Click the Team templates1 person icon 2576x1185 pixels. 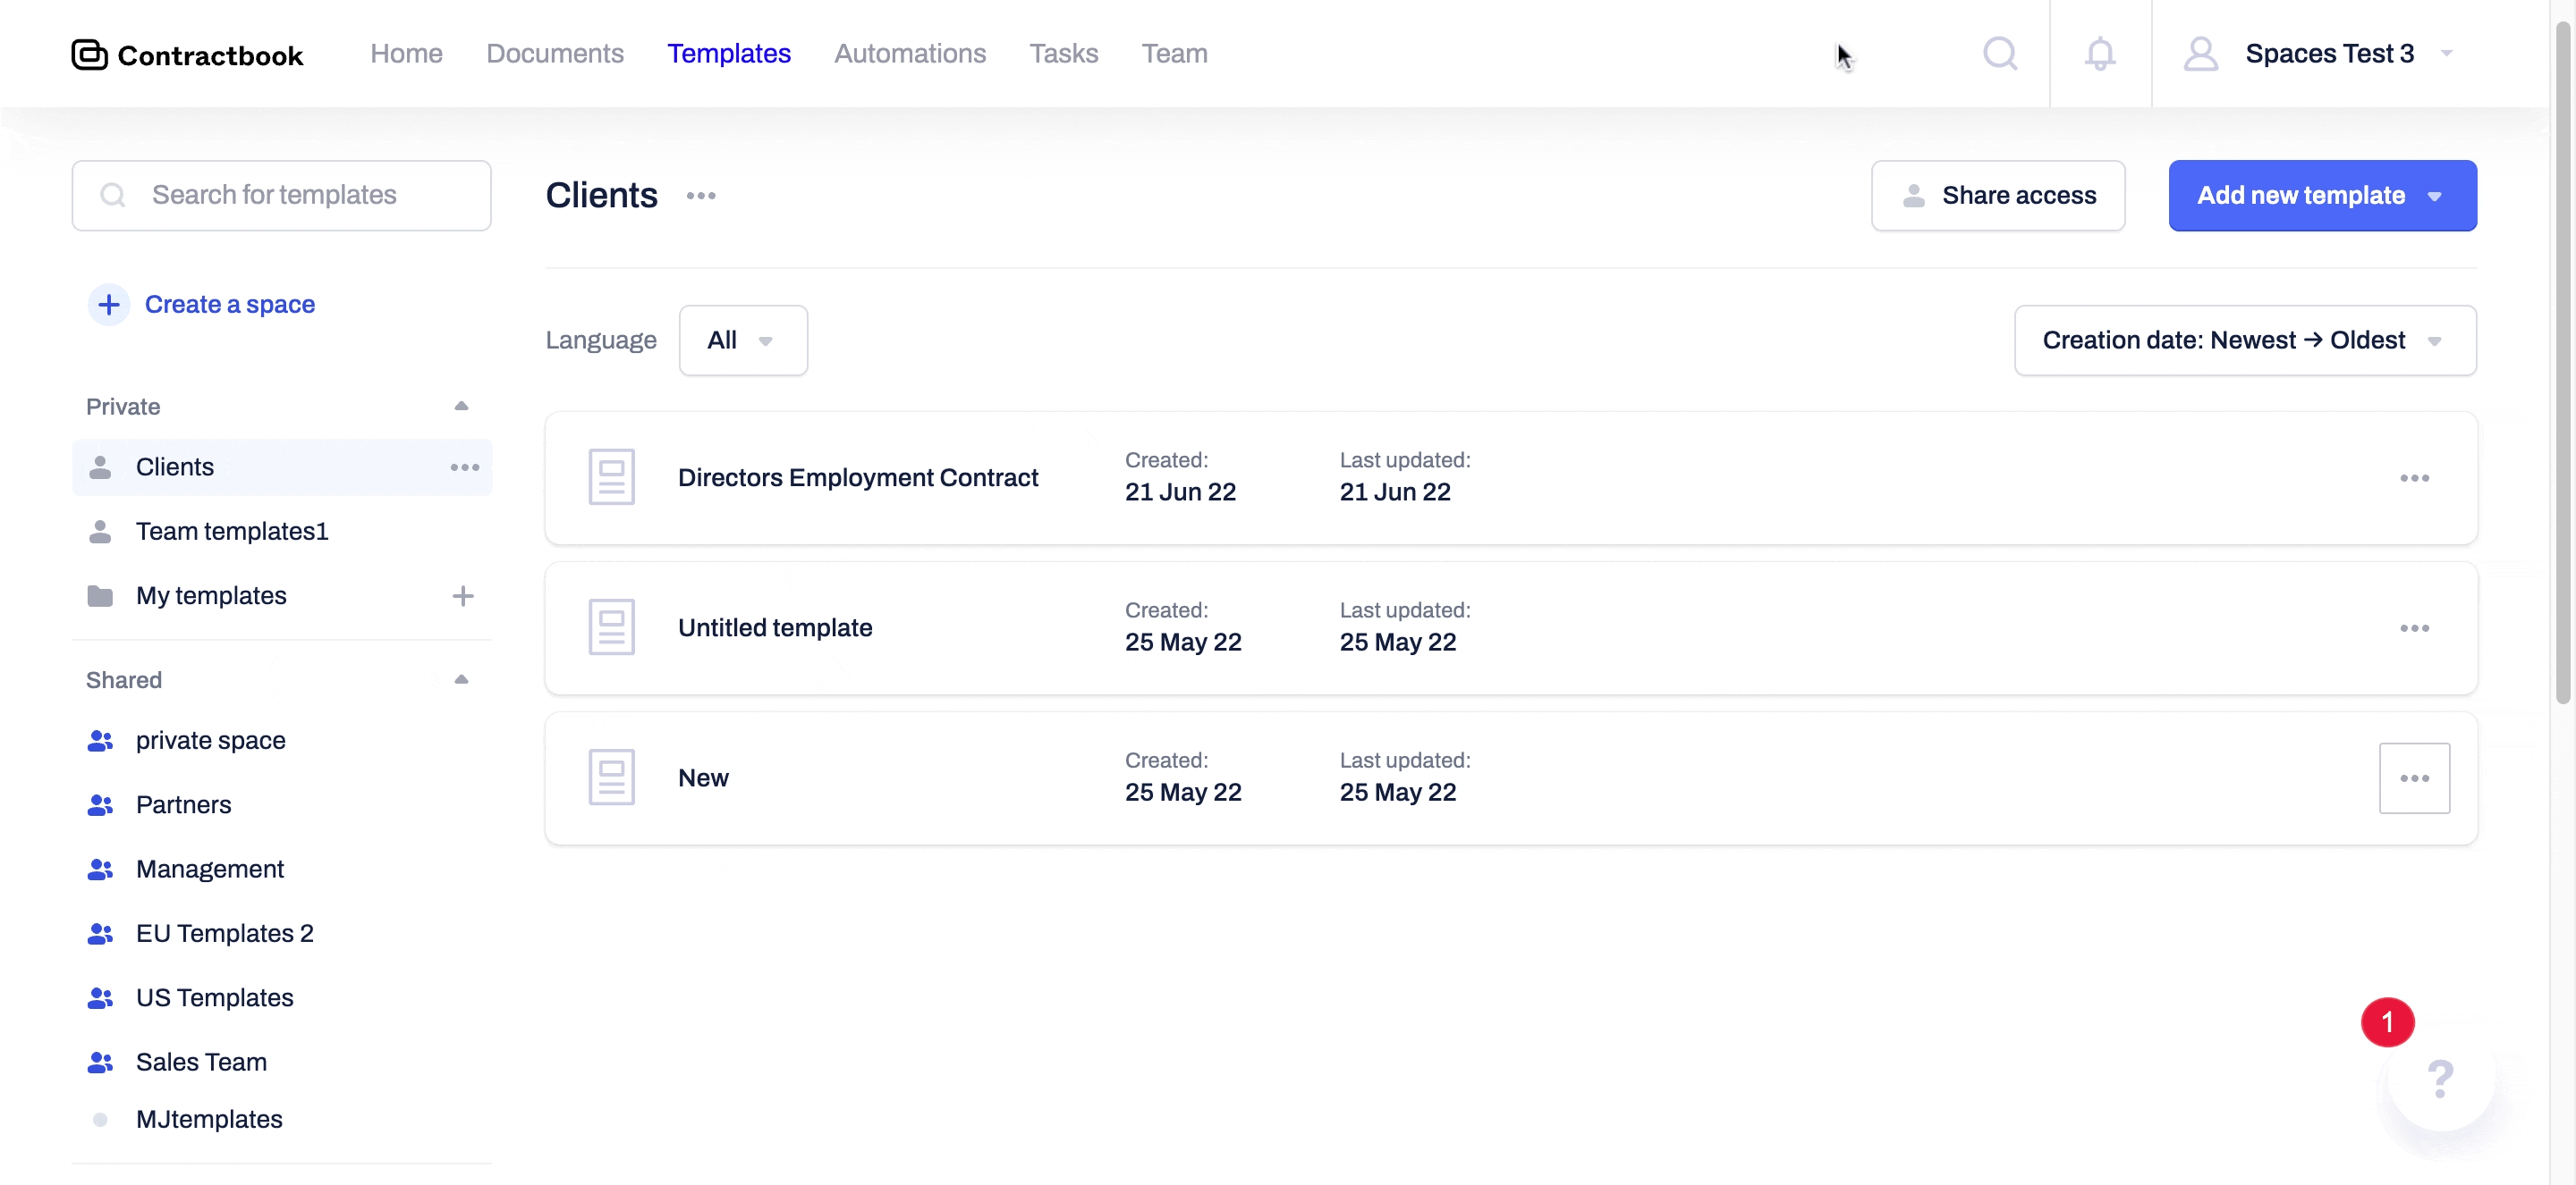(100, 532)
